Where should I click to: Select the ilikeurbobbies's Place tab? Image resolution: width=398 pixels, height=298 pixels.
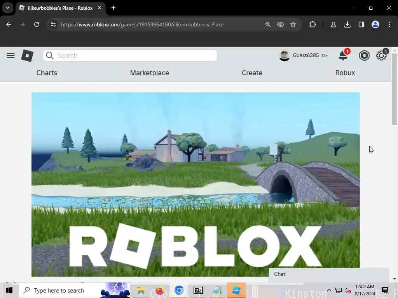click(x=60, y=8)
